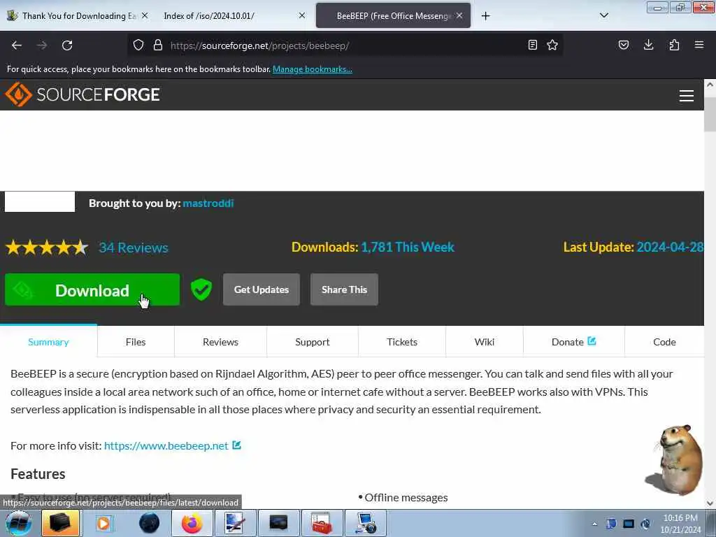Open the dark globe taskbar icon
716x537 pixels.
(149, 523)
